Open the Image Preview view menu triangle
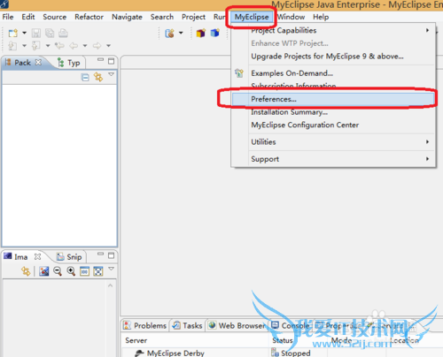 click(x=112, y=269)
